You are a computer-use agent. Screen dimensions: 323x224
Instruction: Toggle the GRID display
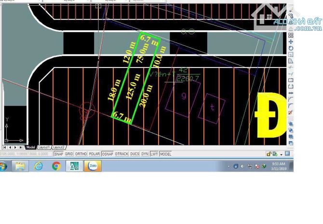coord(69,154)
